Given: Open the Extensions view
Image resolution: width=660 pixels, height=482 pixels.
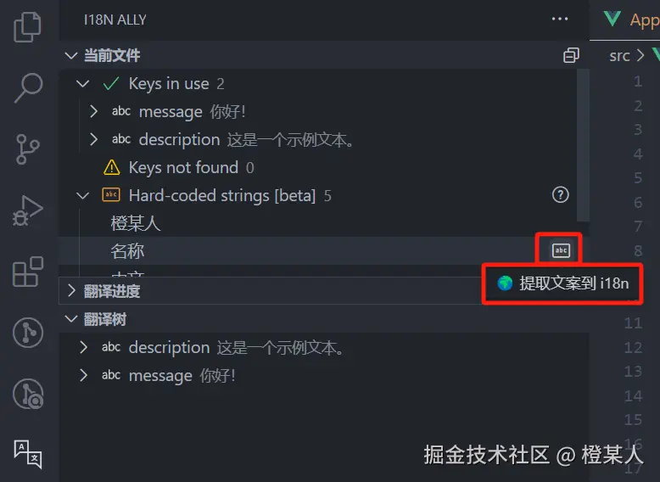Looking at the screenshot, I should click(28, 272).
